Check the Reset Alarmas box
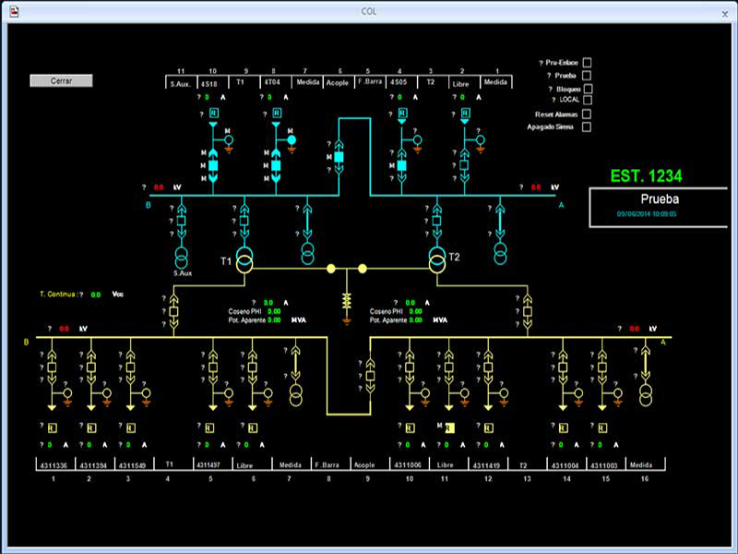Viewport: 738px width, 554px height. [587, 114]
